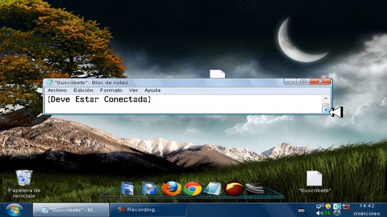Click the scrollbar down arrow in Notepad
Viewport: 387px width, 217px height.
click(x=326, y=110)
